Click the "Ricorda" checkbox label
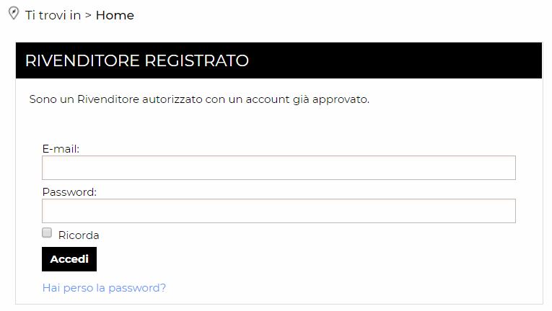The image size is (552, 311). click(79, 235)
